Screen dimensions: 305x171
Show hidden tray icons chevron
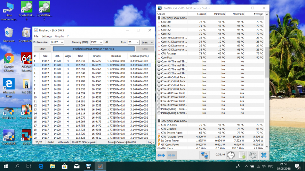[246, 166]
